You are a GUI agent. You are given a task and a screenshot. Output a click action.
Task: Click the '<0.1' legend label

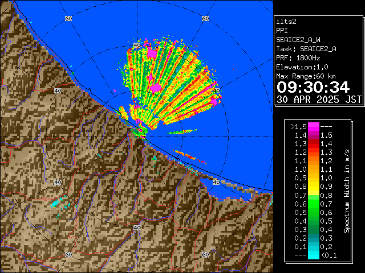(328, 255)
